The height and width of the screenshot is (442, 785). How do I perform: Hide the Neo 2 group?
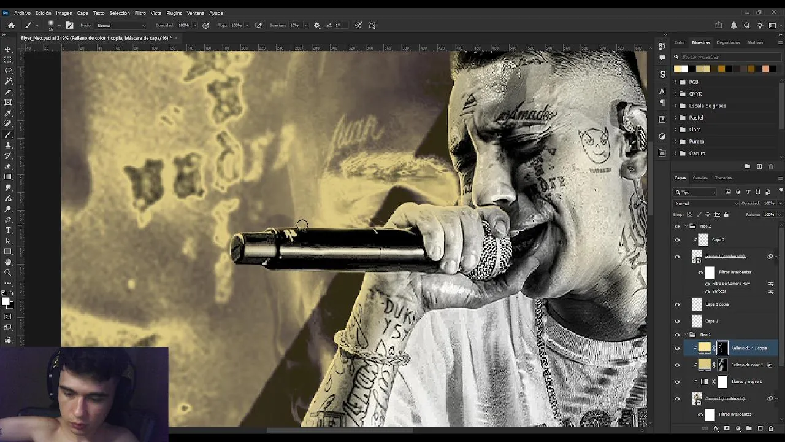click(x=677, y=226)
